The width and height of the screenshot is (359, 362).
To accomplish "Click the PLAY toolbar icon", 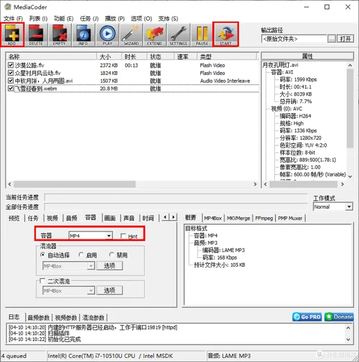I will coord(107,35).
